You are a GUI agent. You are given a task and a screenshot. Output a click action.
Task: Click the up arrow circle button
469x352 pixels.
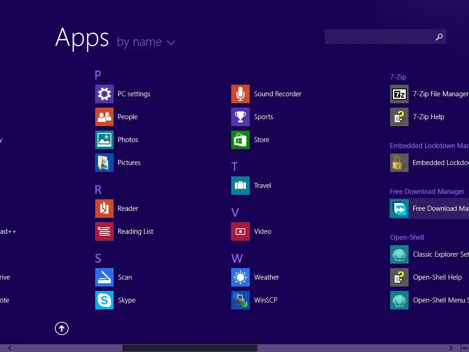point(62,328)
